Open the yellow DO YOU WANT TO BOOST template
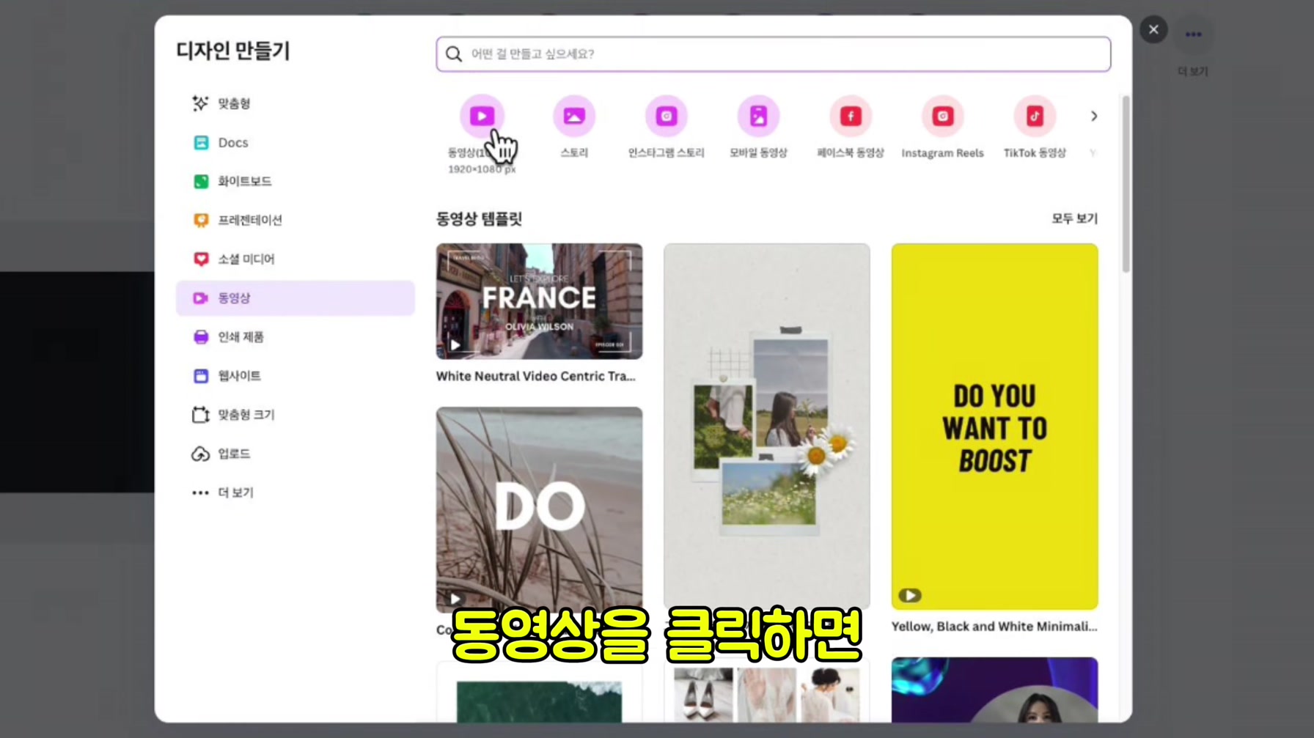The width and height of the screenshot is (1314, 738). pos(994,426)
